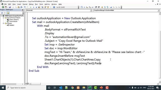Click the "End Sub" code line
This screenshot has width=161, height=90.
coord(34,71)
